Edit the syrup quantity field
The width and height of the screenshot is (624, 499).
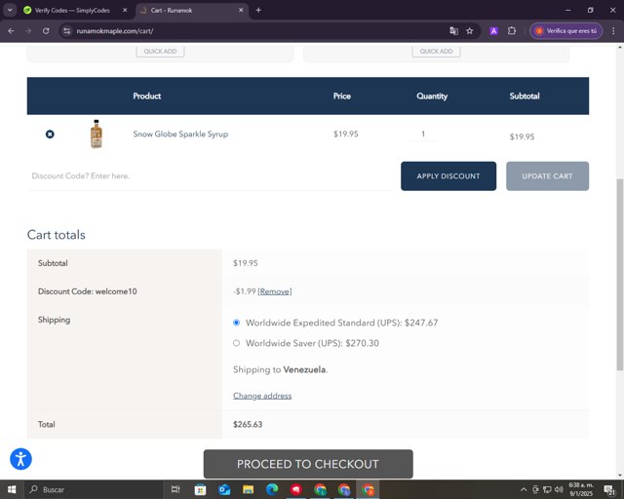(423, 134)
